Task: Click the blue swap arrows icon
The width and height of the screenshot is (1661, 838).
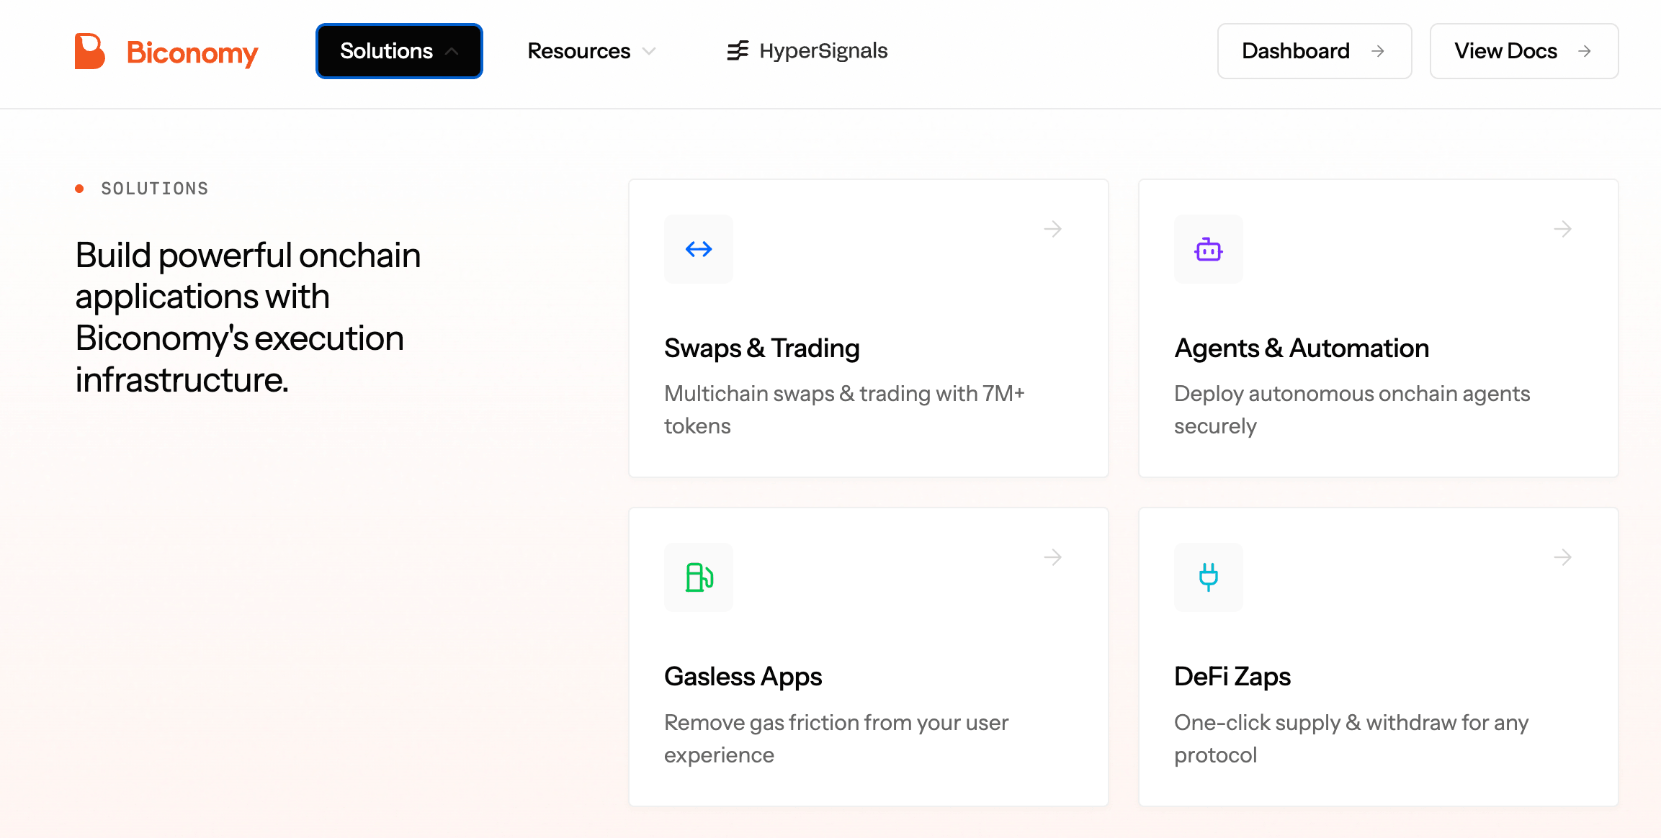Action: coord(699,249)
